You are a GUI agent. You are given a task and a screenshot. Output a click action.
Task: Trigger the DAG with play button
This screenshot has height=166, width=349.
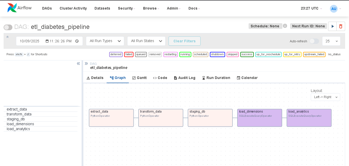332,26
